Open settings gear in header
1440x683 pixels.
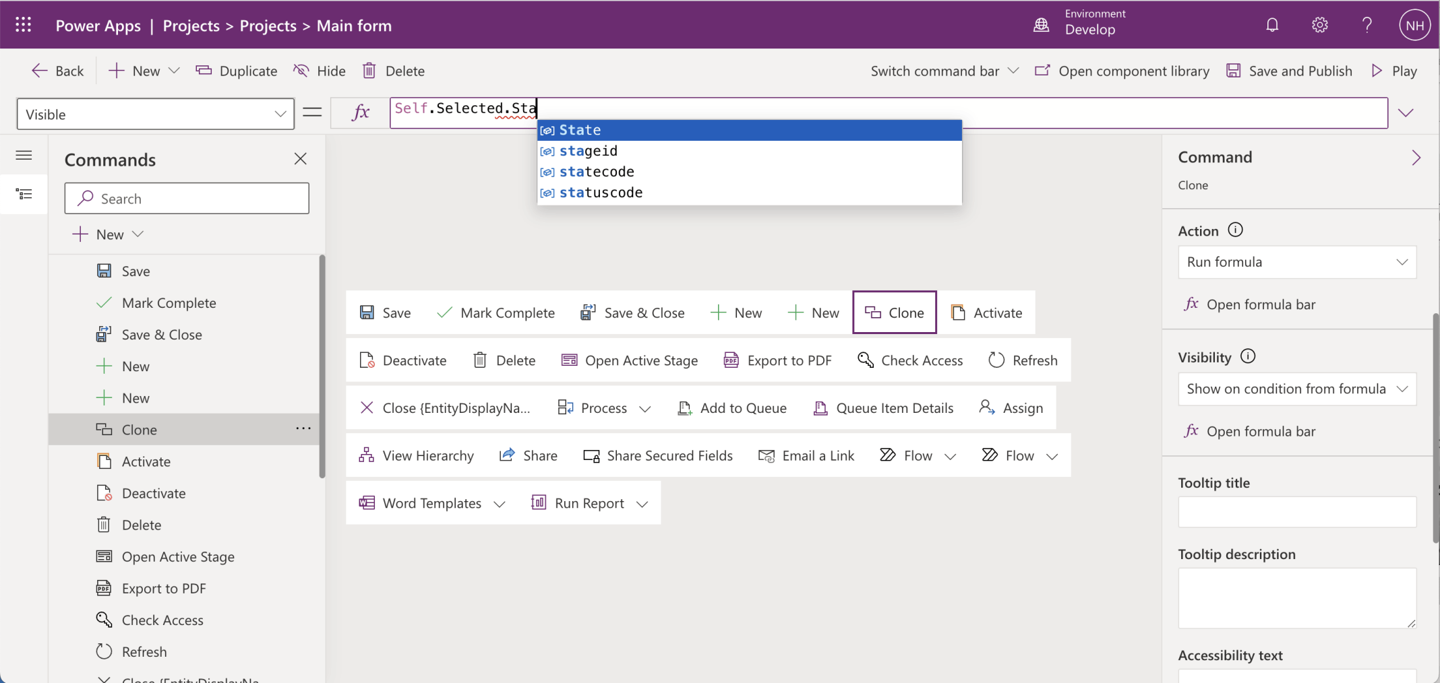click(x=1319, y=26)
